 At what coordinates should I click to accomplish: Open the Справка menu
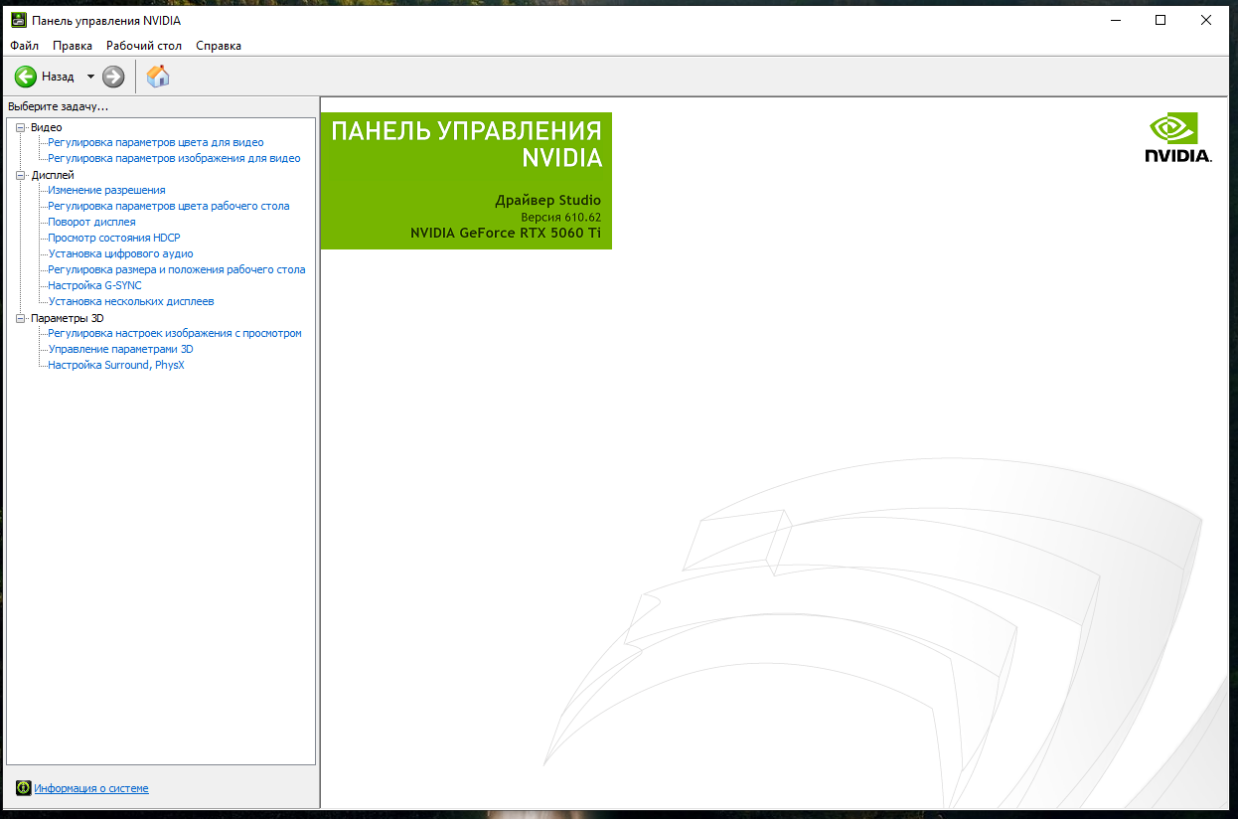coord(219,46)
